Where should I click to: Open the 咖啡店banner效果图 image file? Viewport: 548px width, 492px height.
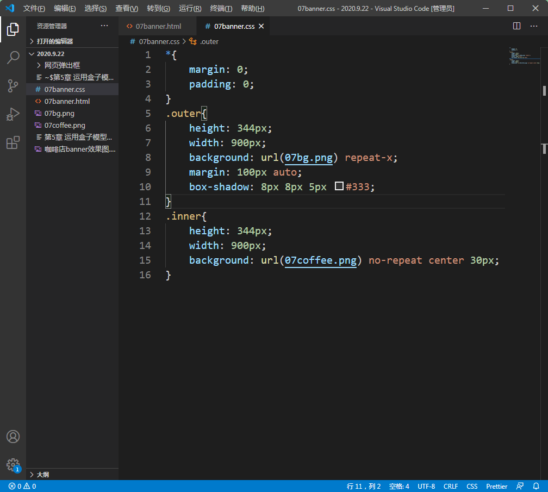click(x=72, y=149)
